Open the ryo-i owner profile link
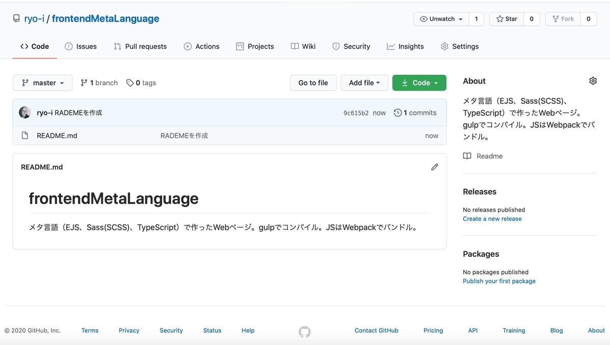 tap(34, 19)
